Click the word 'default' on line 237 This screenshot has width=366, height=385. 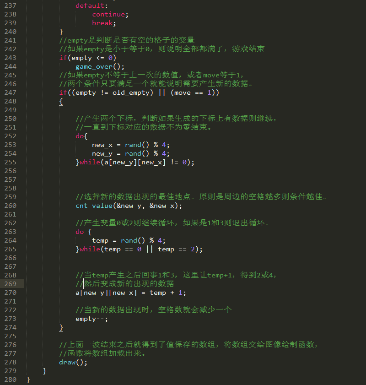pyautogui.click(x=90, y=5)
